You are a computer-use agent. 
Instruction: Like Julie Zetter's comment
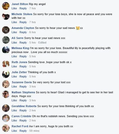[14, 76]
